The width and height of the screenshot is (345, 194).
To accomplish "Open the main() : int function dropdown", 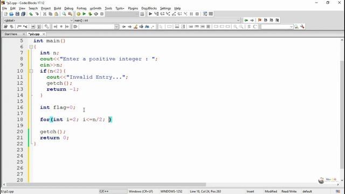I will [157, 20].
